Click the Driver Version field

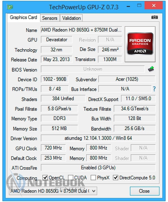98,138
